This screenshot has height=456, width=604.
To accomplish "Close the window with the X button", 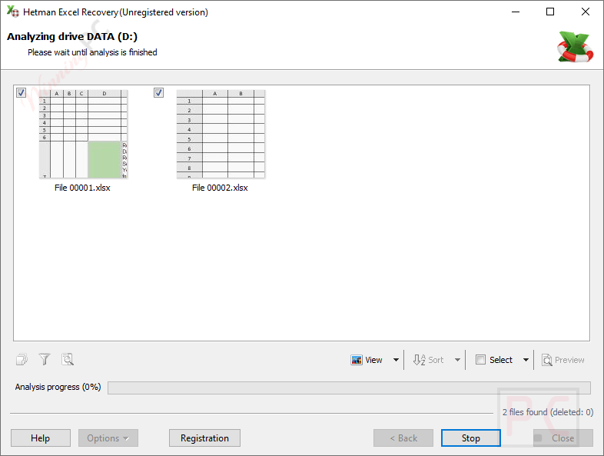I will pos(585,12).
